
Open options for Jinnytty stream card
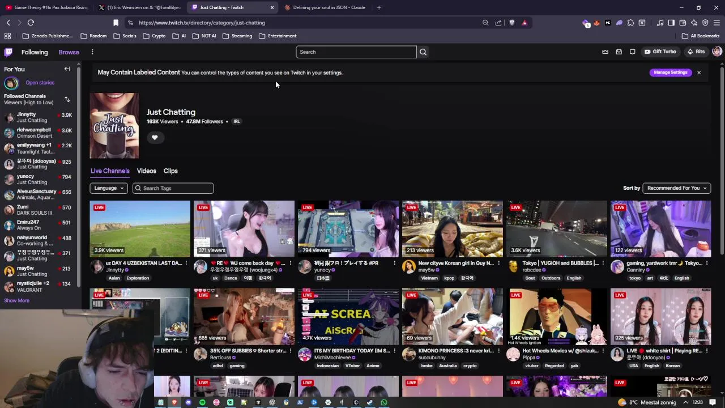pyautogui.click(x=186, y=263)
